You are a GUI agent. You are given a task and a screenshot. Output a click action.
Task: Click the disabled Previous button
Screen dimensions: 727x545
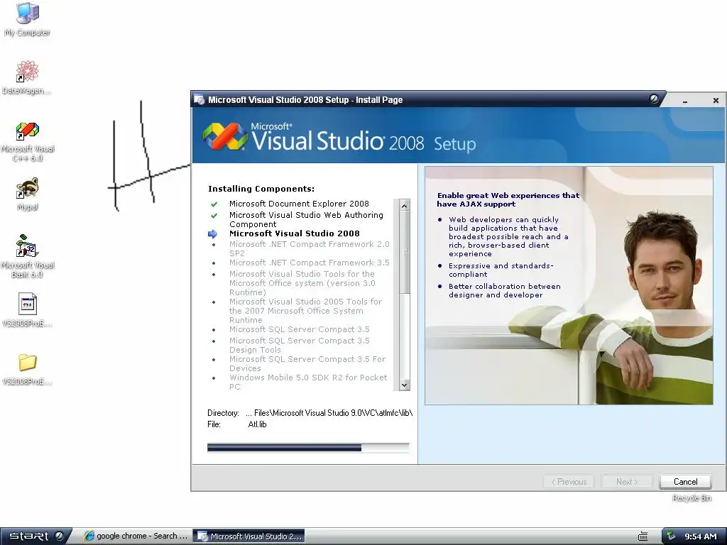pos(569,482)
